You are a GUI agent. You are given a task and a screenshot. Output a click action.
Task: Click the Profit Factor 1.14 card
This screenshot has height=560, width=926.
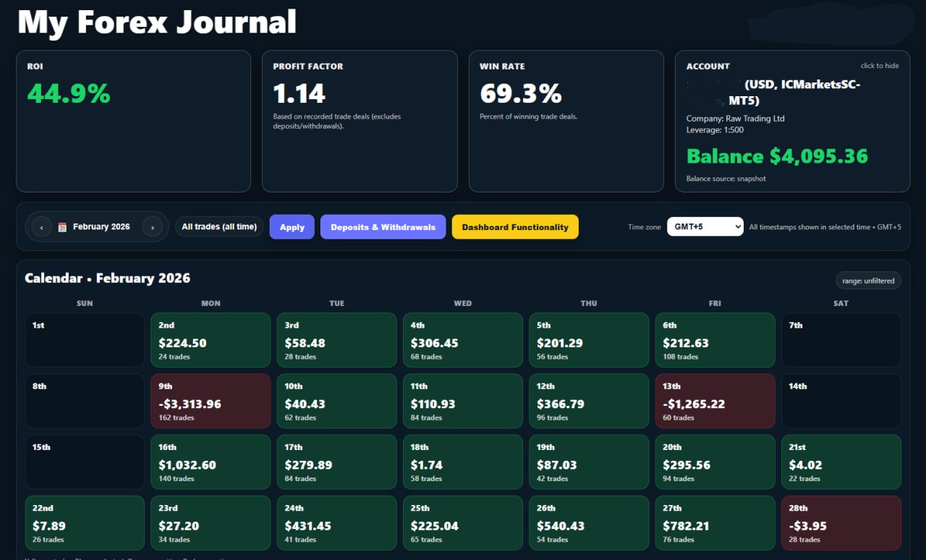tap(360, 121)
